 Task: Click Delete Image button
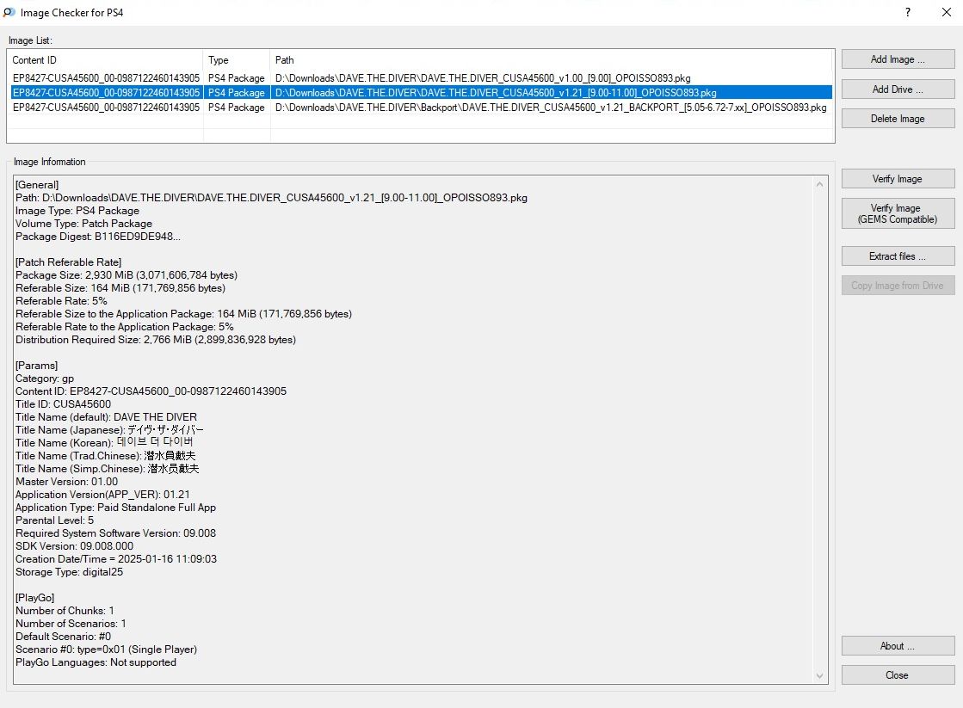(x=898, y=119)
